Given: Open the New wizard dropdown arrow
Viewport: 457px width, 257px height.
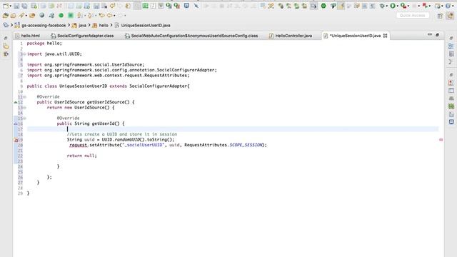Looking at the screenshot, I should coord(10,6).
